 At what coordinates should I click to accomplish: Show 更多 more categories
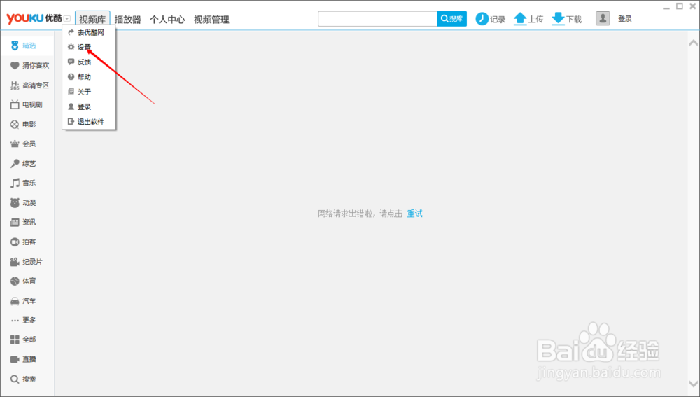pyautogui.click(x=23, y=320)
